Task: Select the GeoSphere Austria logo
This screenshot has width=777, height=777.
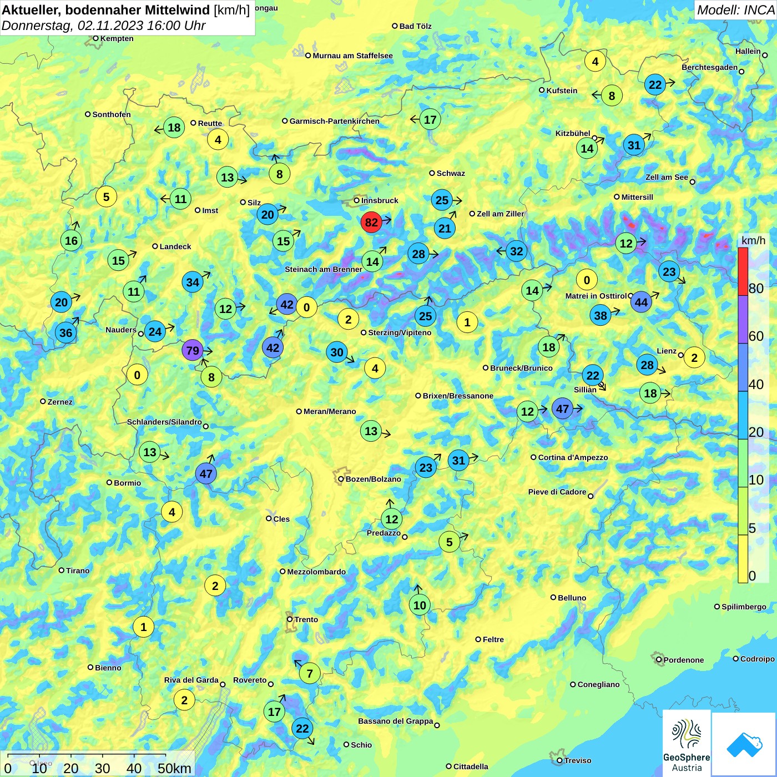Action: coord(687,743)
